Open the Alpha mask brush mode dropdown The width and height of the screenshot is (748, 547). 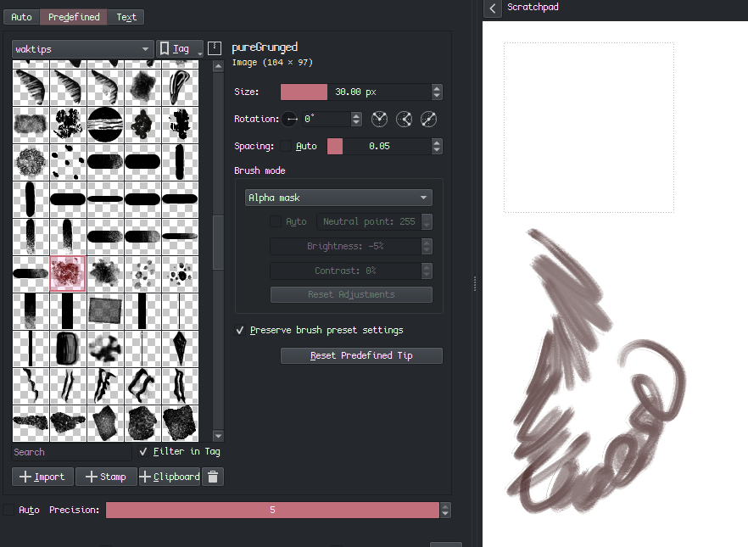(338, 198)
